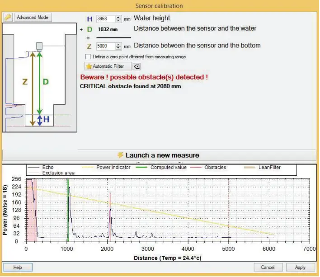Open the Water height spinner arrows

click(118, 19)
